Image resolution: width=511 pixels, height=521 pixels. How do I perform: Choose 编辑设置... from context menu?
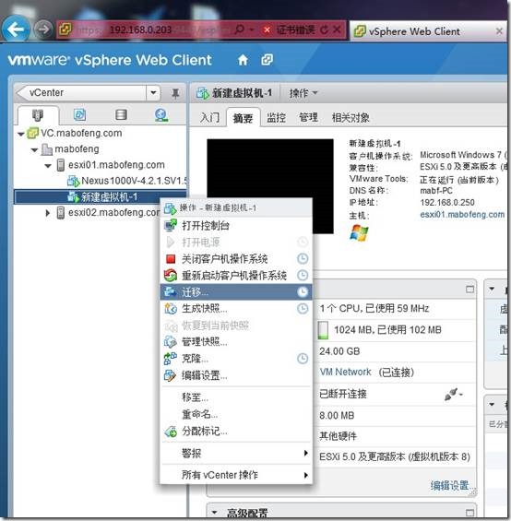click(x=236, y=375)
